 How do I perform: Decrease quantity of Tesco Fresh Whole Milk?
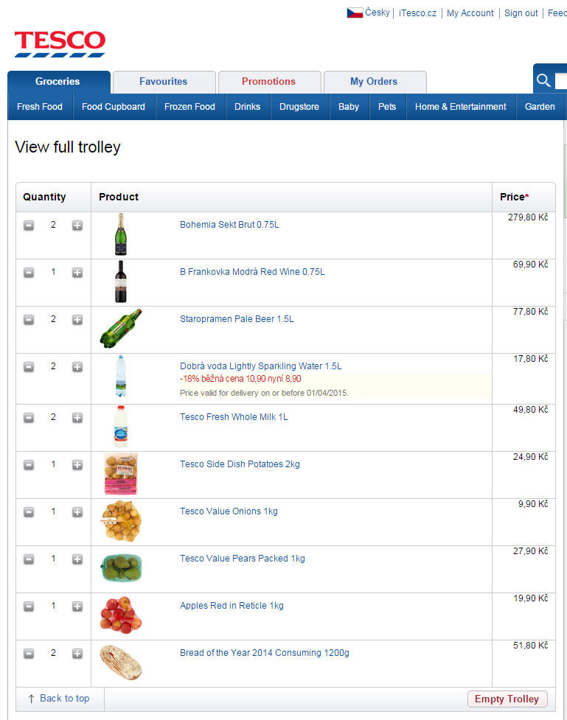coord(29,418)
